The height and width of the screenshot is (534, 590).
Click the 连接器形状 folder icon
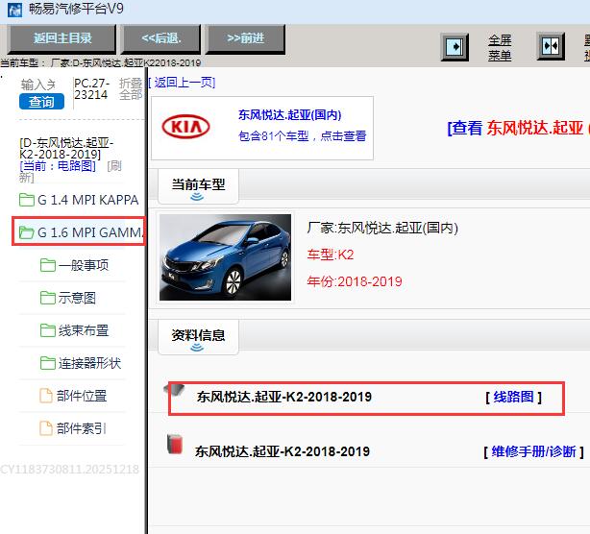48,363
